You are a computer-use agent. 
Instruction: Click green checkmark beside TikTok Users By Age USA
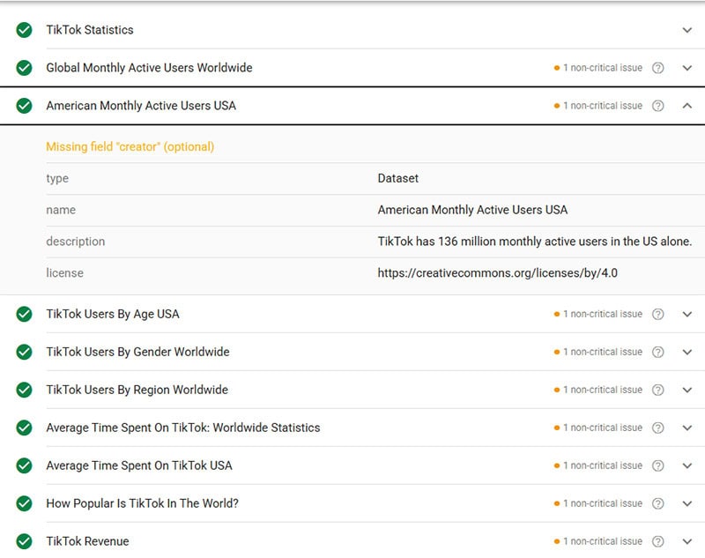(25, 315)
